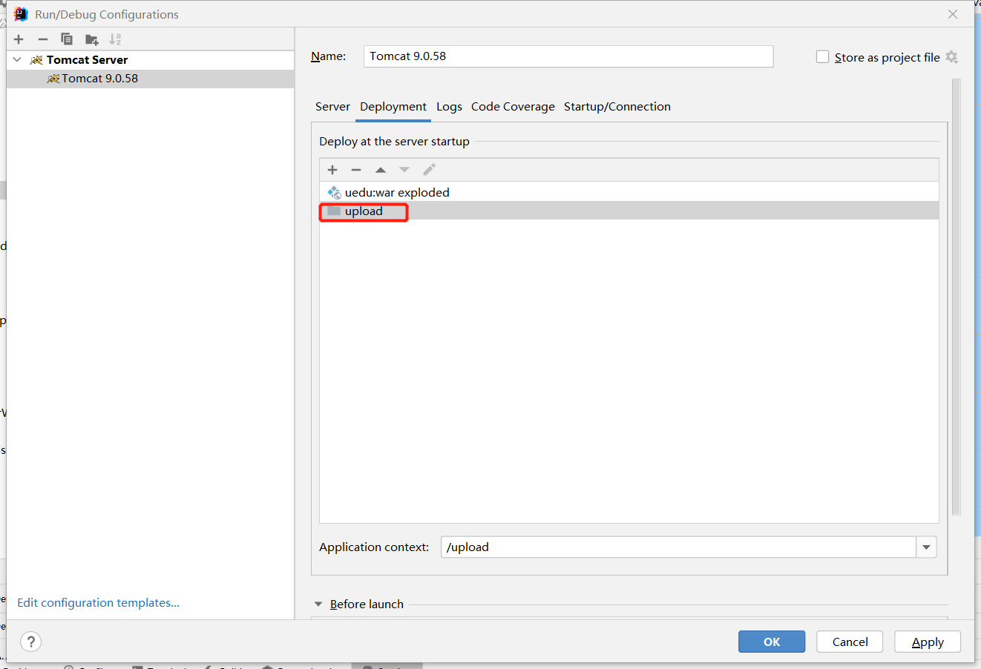
Task: Select the upload deployment entry
Action: coord(629,211)
